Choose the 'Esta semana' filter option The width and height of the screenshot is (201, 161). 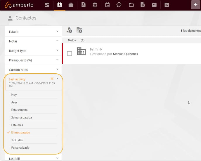(19, 110)
